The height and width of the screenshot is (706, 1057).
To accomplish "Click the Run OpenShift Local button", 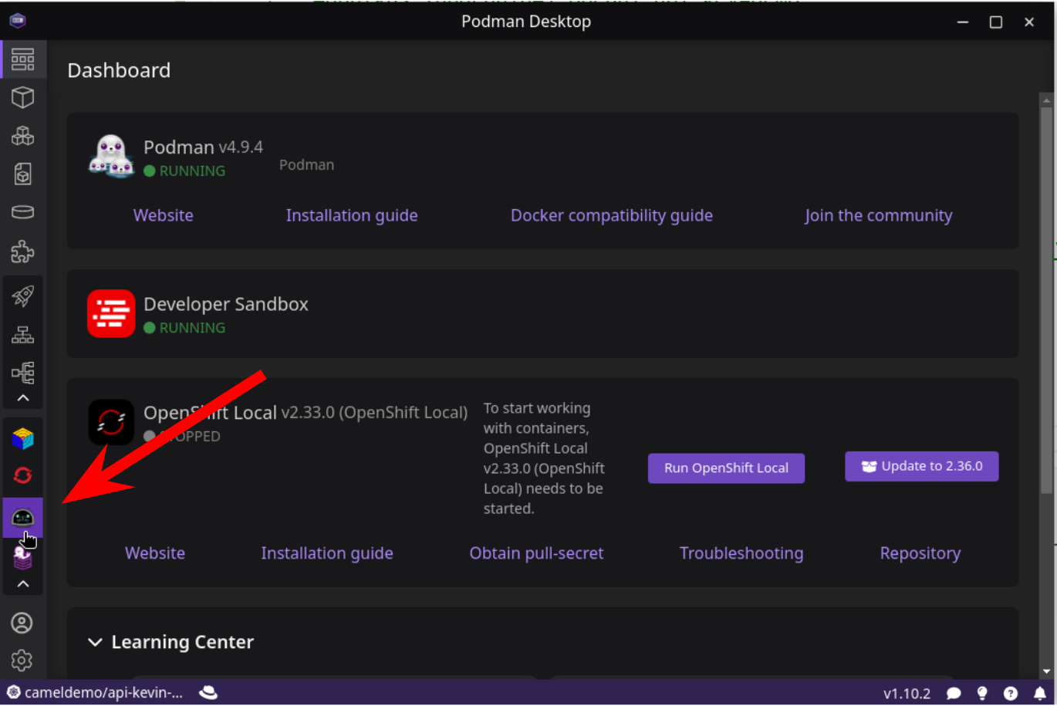I will (x=726, y=468).
